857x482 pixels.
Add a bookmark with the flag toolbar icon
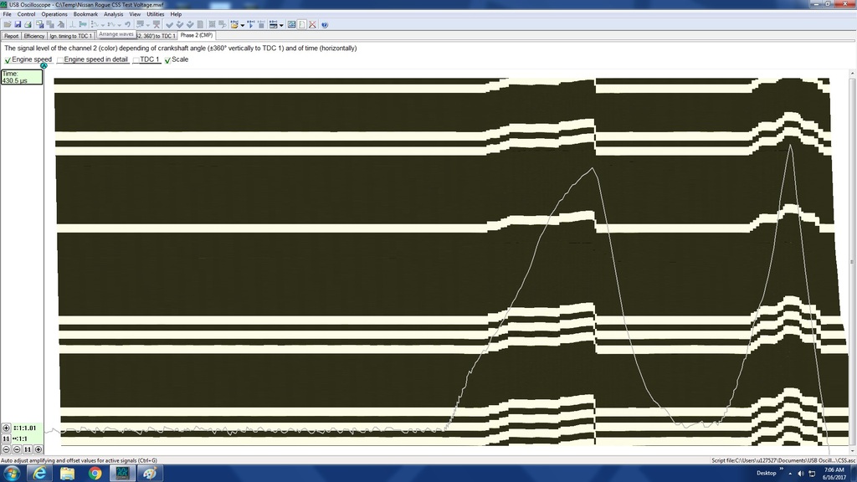click(x=84, y=24)
